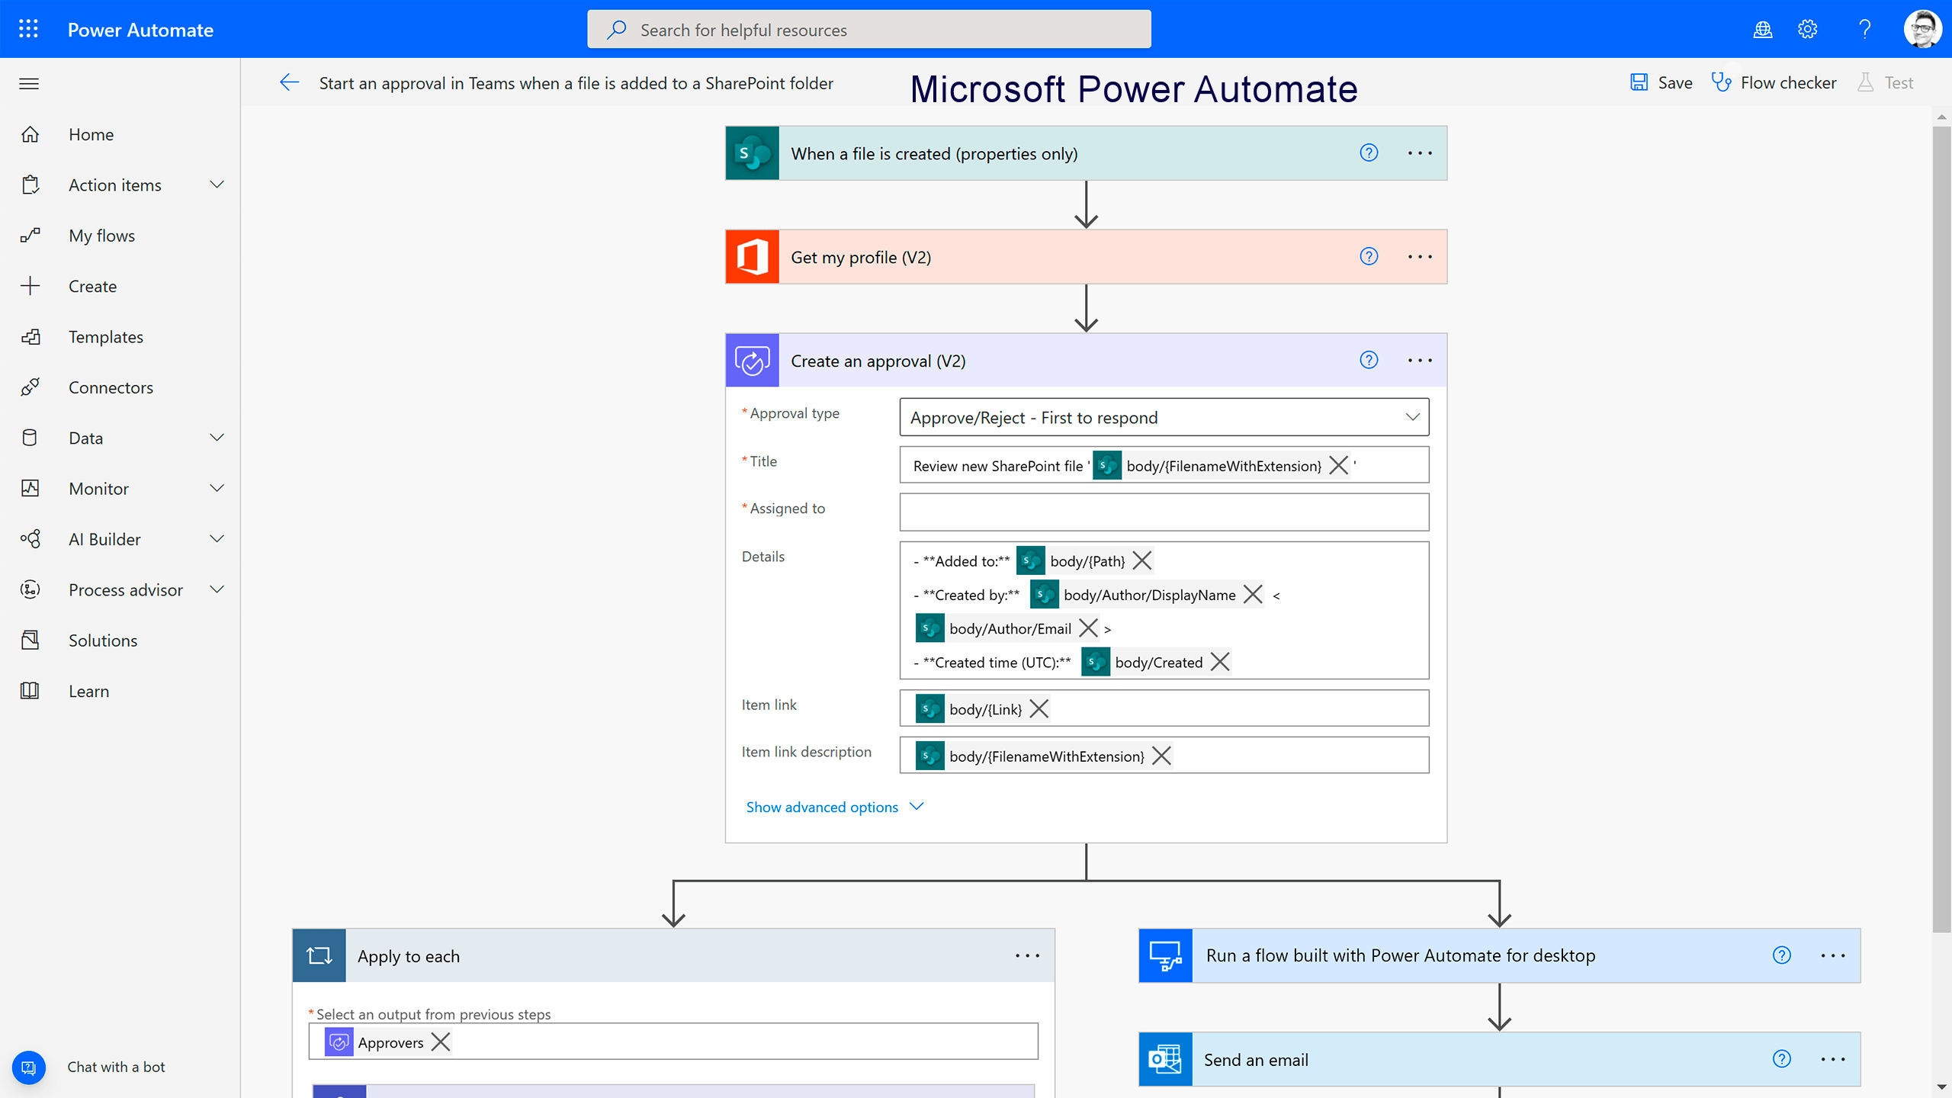Click the Outlook 'Send an email' icon
Screen dimensions: 1952x1098
click(1165, 1059)
